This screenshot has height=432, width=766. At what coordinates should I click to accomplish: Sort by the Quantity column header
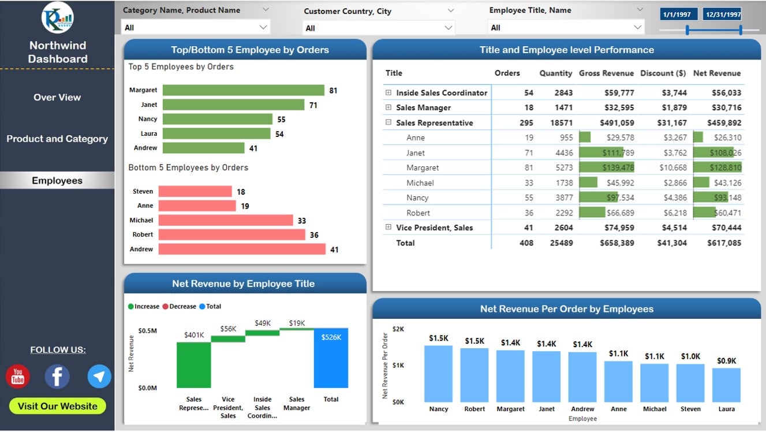pyautogui.click(x=556, y=73)
